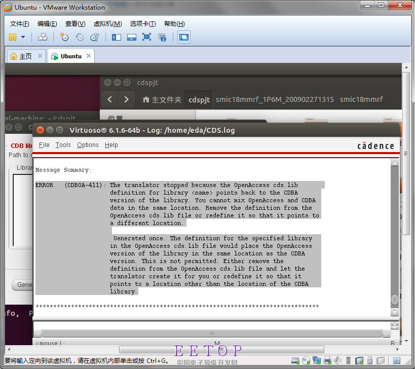This screenshot has height=369, width=415.
Task: Click the gray removable drive status icon
Action: coord(381,360)
